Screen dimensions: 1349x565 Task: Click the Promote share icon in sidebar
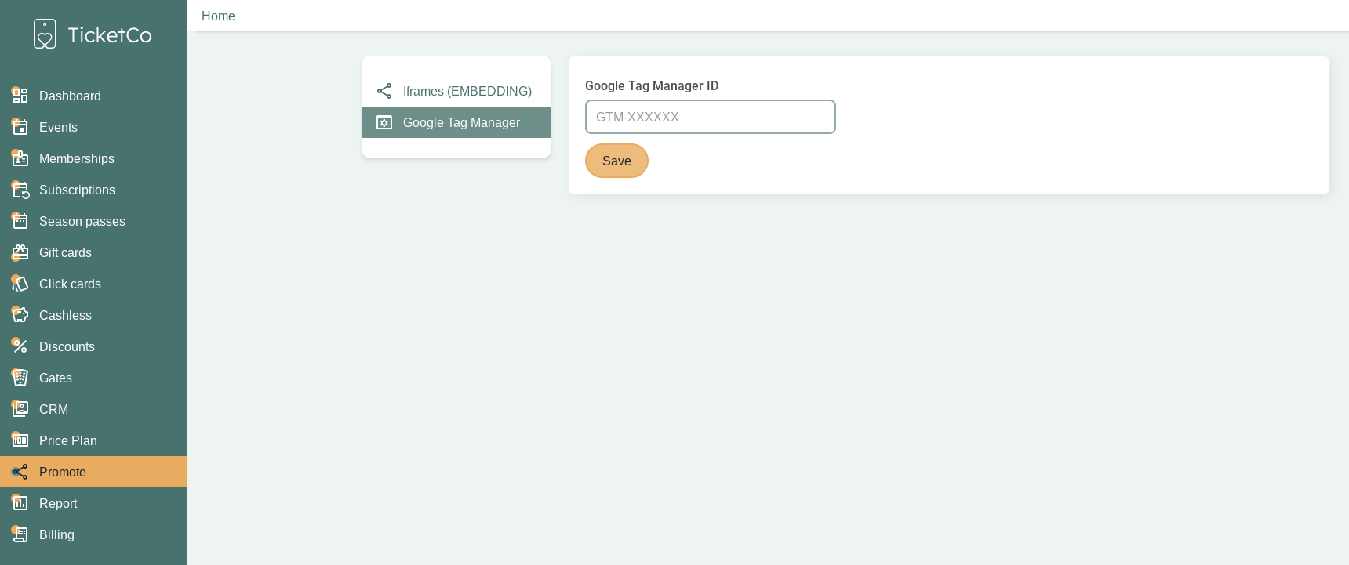(x=20, y=472)
